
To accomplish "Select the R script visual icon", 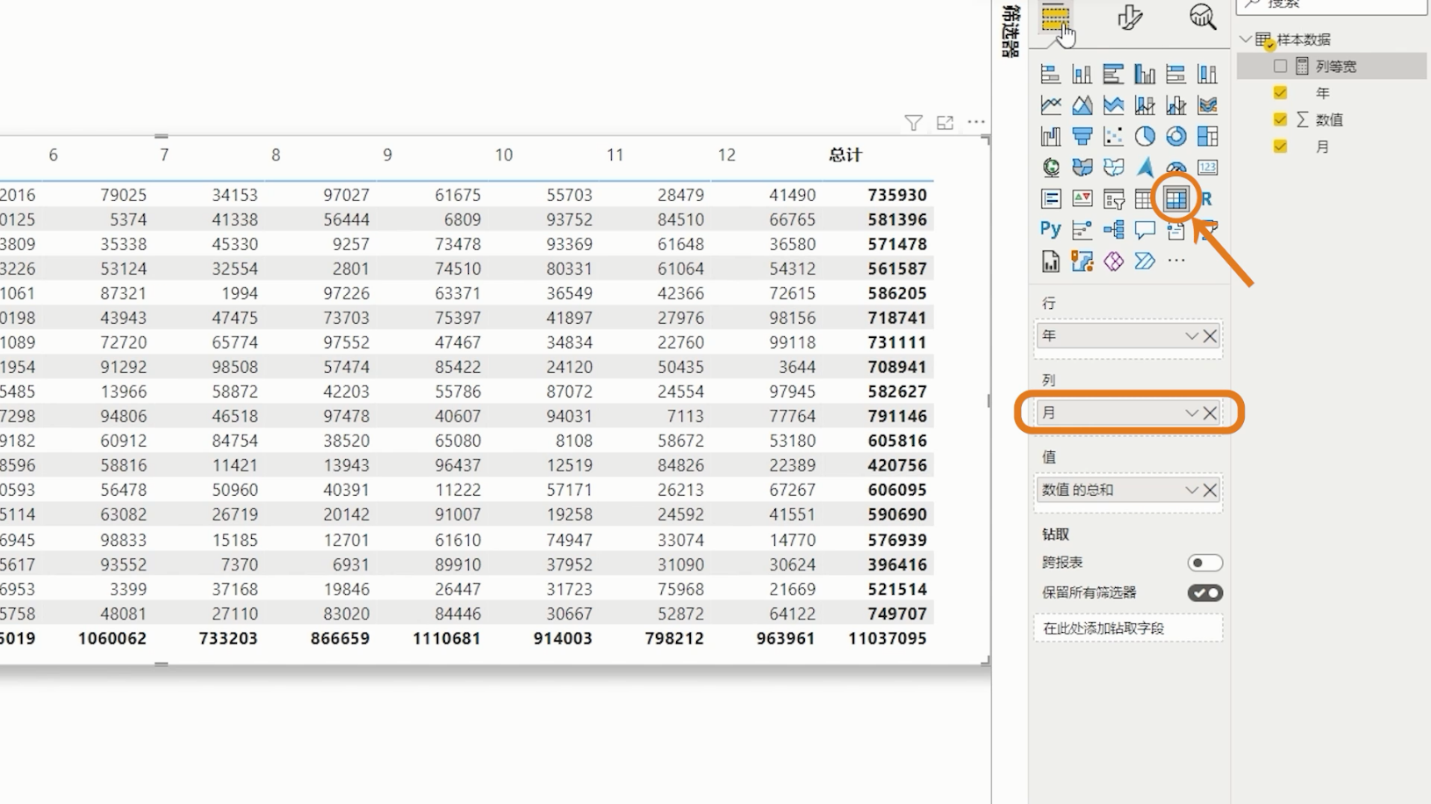I will [1208, 198].
